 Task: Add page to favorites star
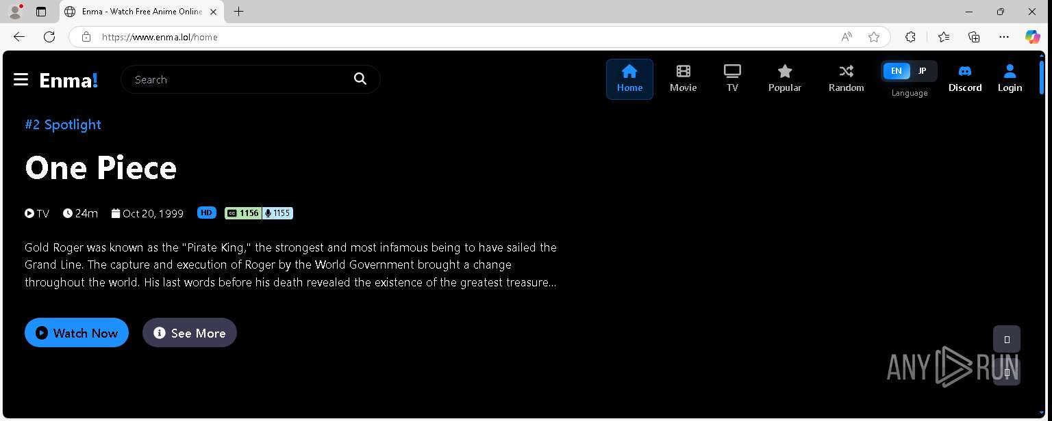coord(874,37)
